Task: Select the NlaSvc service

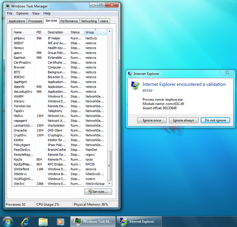Action: coord(59,116)
